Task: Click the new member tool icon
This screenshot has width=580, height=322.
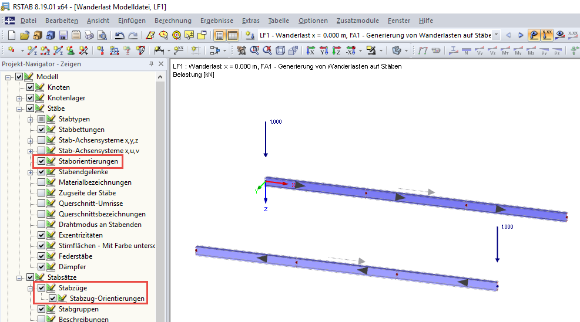Action: (x=32, y=50)
